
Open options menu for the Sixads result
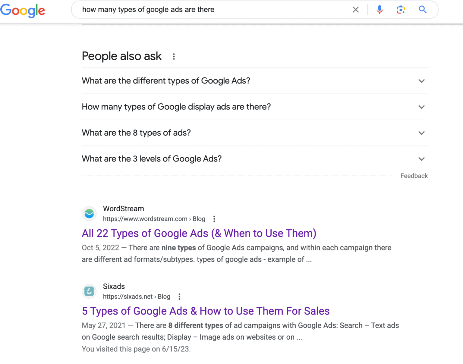[x=179, y=297]
